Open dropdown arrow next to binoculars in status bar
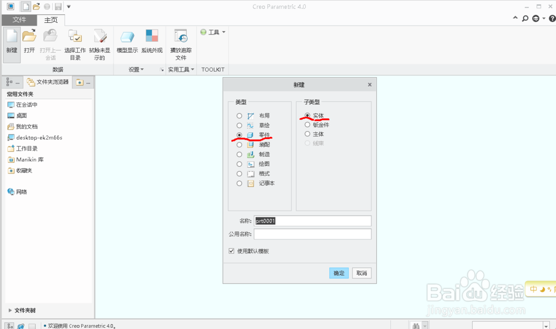The width and height of the screenshot is (556, 329). click(x=425, y=326)
